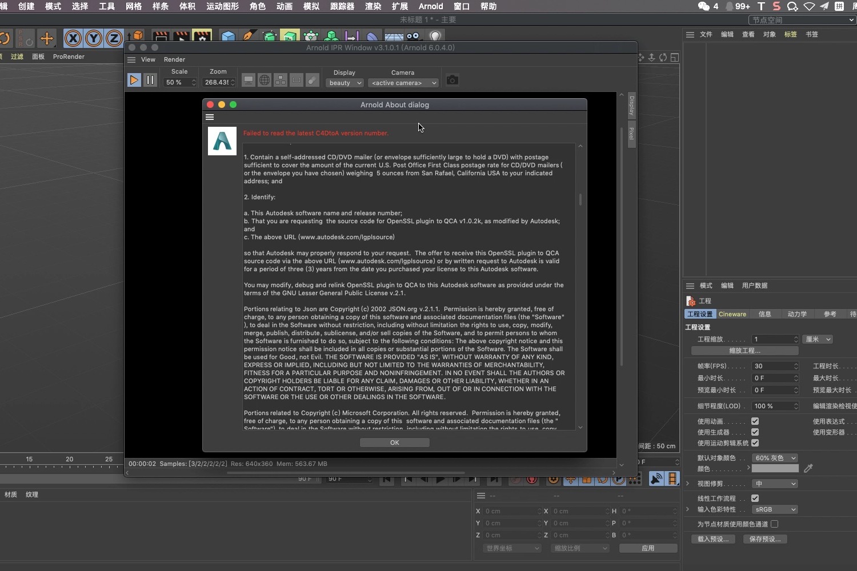Open the Display beauty dropdown
This screenshot has width=857, height=571.
[345, 83]
